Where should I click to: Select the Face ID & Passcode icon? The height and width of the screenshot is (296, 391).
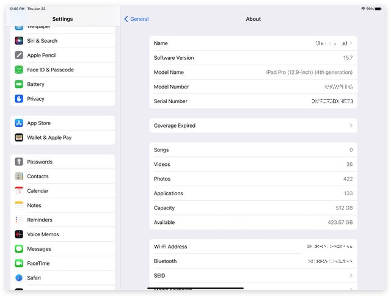19,70
